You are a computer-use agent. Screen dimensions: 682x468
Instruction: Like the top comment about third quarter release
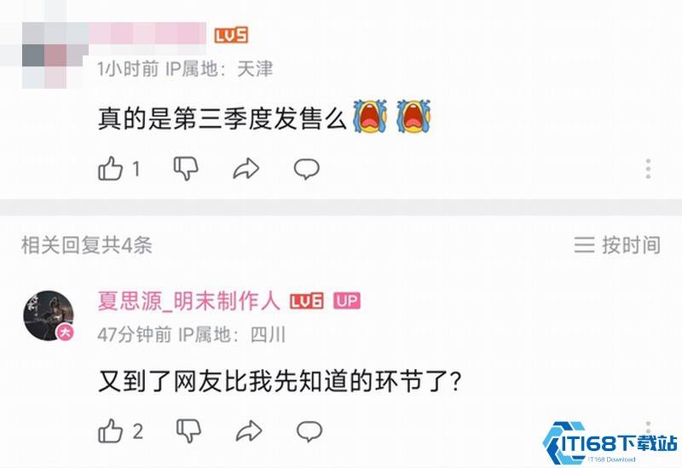point(111,169)
